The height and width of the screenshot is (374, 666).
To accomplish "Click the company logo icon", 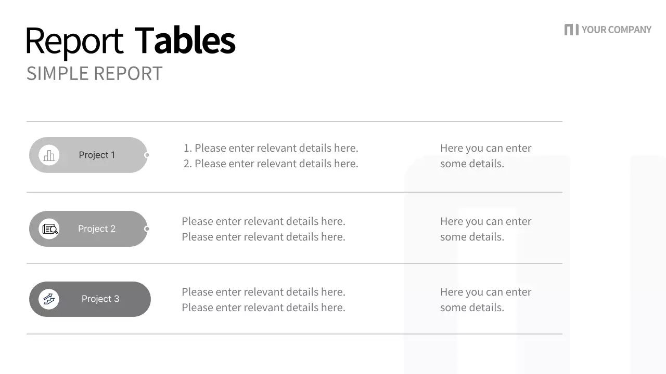I will coord(571,30).
